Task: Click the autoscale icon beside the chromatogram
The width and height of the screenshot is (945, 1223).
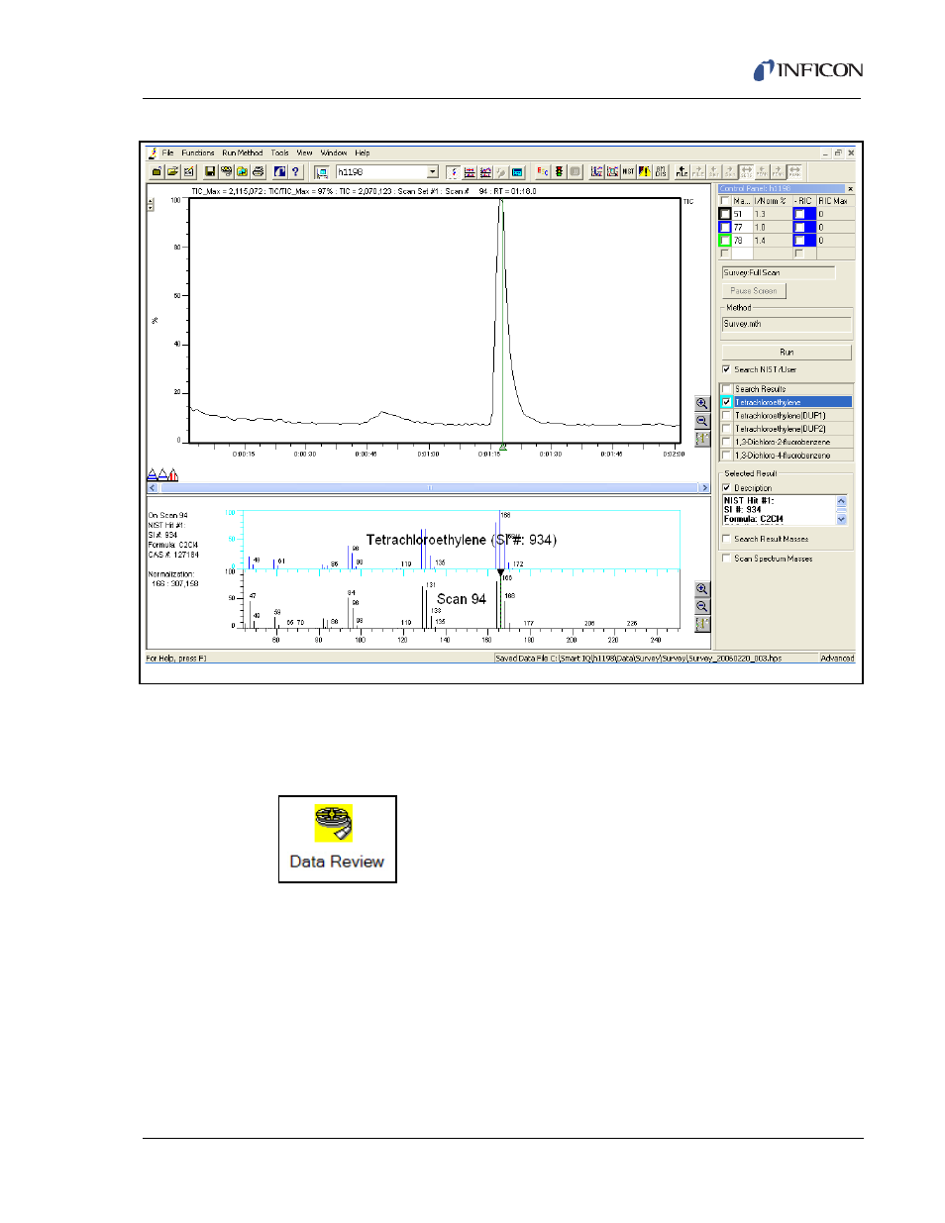Action: (702, 439)
